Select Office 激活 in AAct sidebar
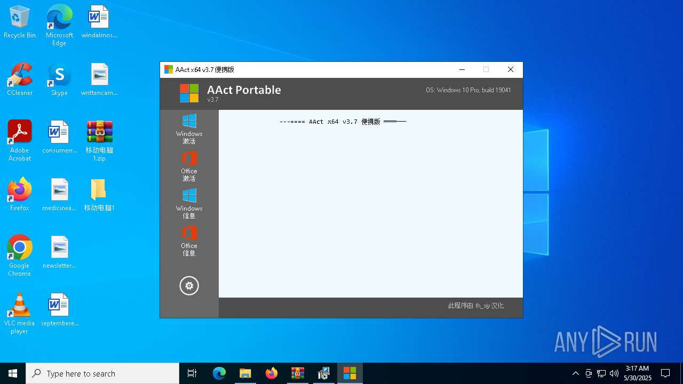683x384 pixels. [189, 166]
